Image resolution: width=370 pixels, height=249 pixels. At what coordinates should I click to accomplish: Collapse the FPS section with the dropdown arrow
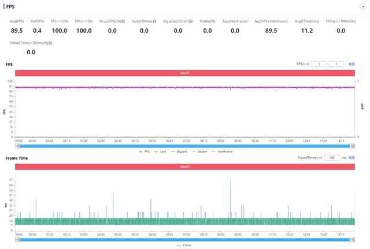(x=363, y=6)
